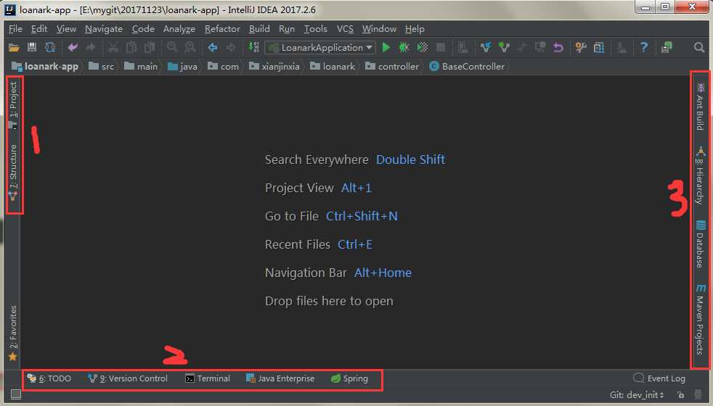Click the src folder breadcrumb

point(102,66)
